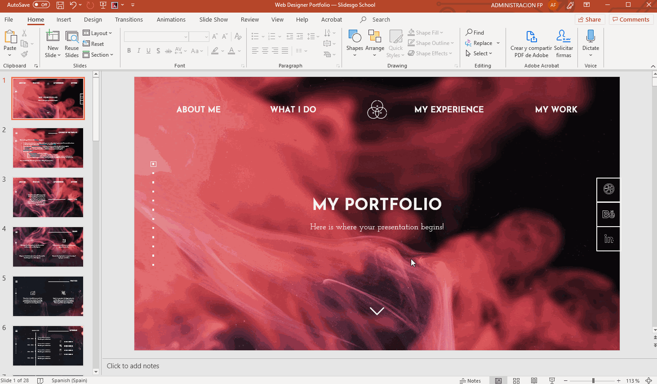Click the zoom slider handle
657x384 pixels.
point(593,380)
